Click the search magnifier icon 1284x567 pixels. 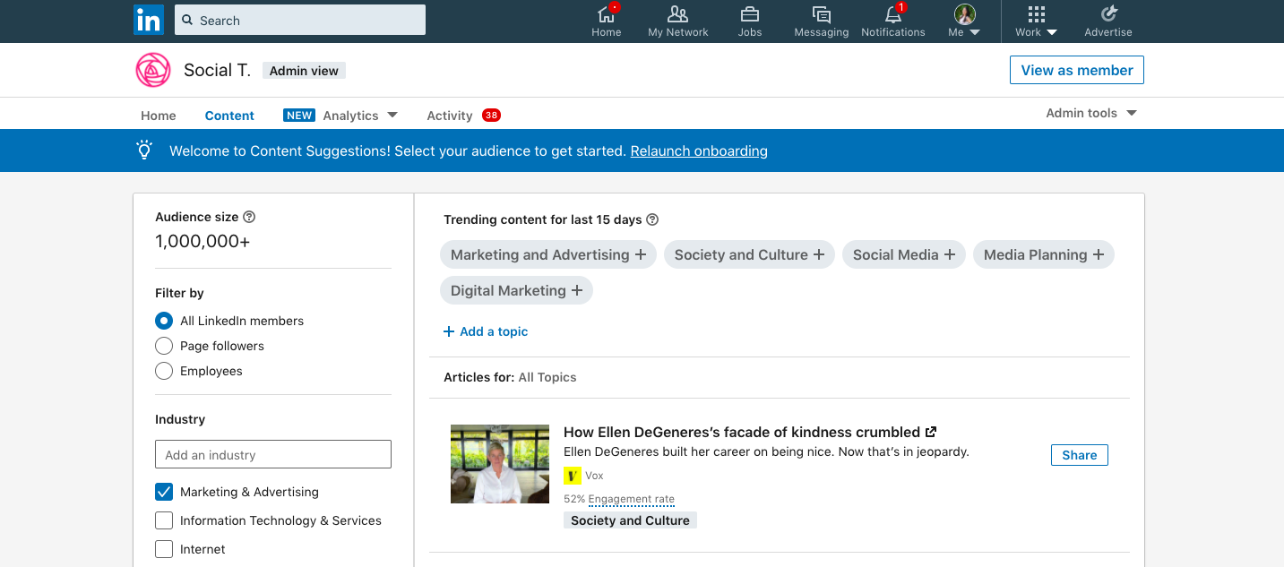pyautogui.click(x=188, y=20)
